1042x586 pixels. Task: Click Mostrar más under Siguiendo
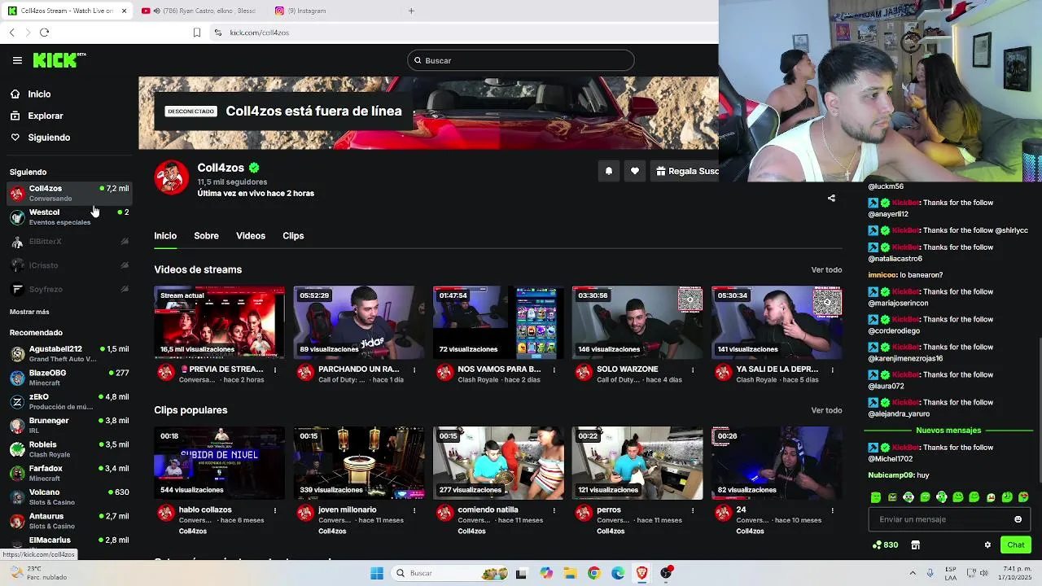click(x=29, y=312)
